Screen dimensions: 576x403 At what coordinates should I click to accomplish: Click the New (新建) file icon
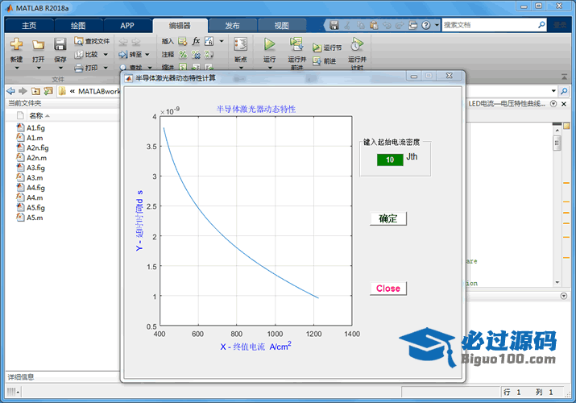[16, 44]
